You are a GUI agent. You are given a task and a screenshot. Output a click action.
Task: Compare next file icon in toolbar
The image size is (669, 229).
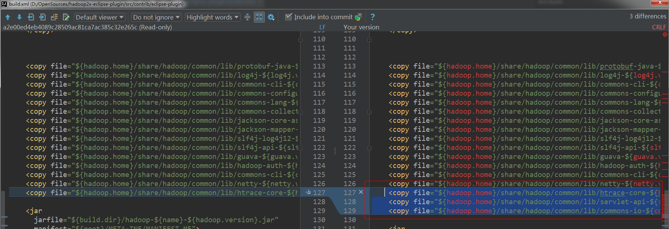point(43,17)
